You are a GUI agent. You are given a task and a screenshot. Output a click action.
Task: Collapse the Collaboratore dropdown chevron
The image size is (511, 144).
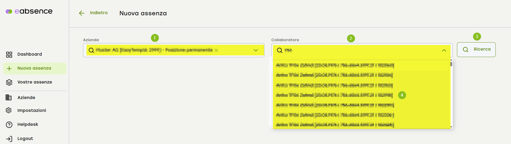pos(444,50)
